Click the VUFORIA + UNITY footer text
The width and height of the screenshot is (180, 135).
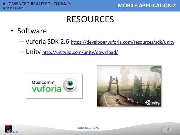click(88, 128)
